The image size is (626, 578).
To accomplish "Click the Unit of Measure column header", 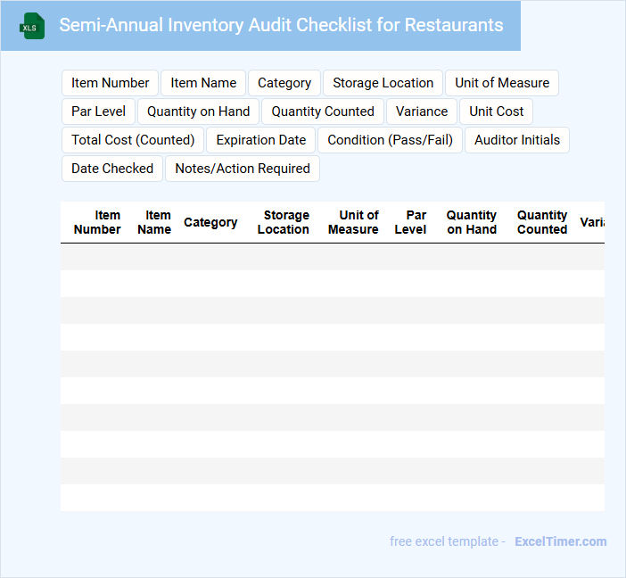I will 353,222.
